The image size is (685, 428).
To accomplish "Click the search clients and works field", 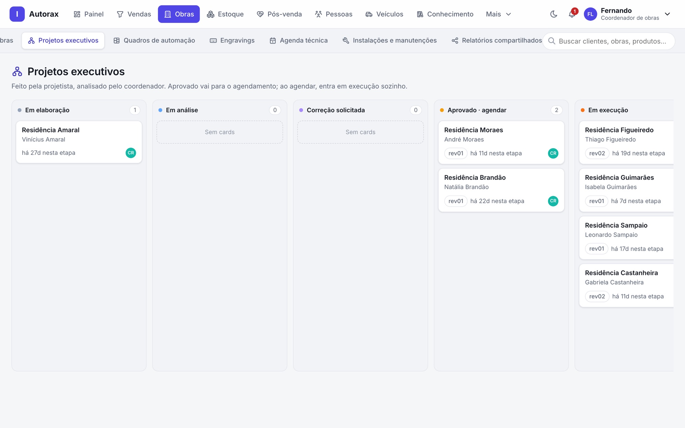I will [x=609, y=41].
